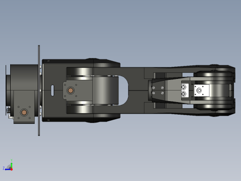Select the thin vertical mounting plate near base

point(39,90)
